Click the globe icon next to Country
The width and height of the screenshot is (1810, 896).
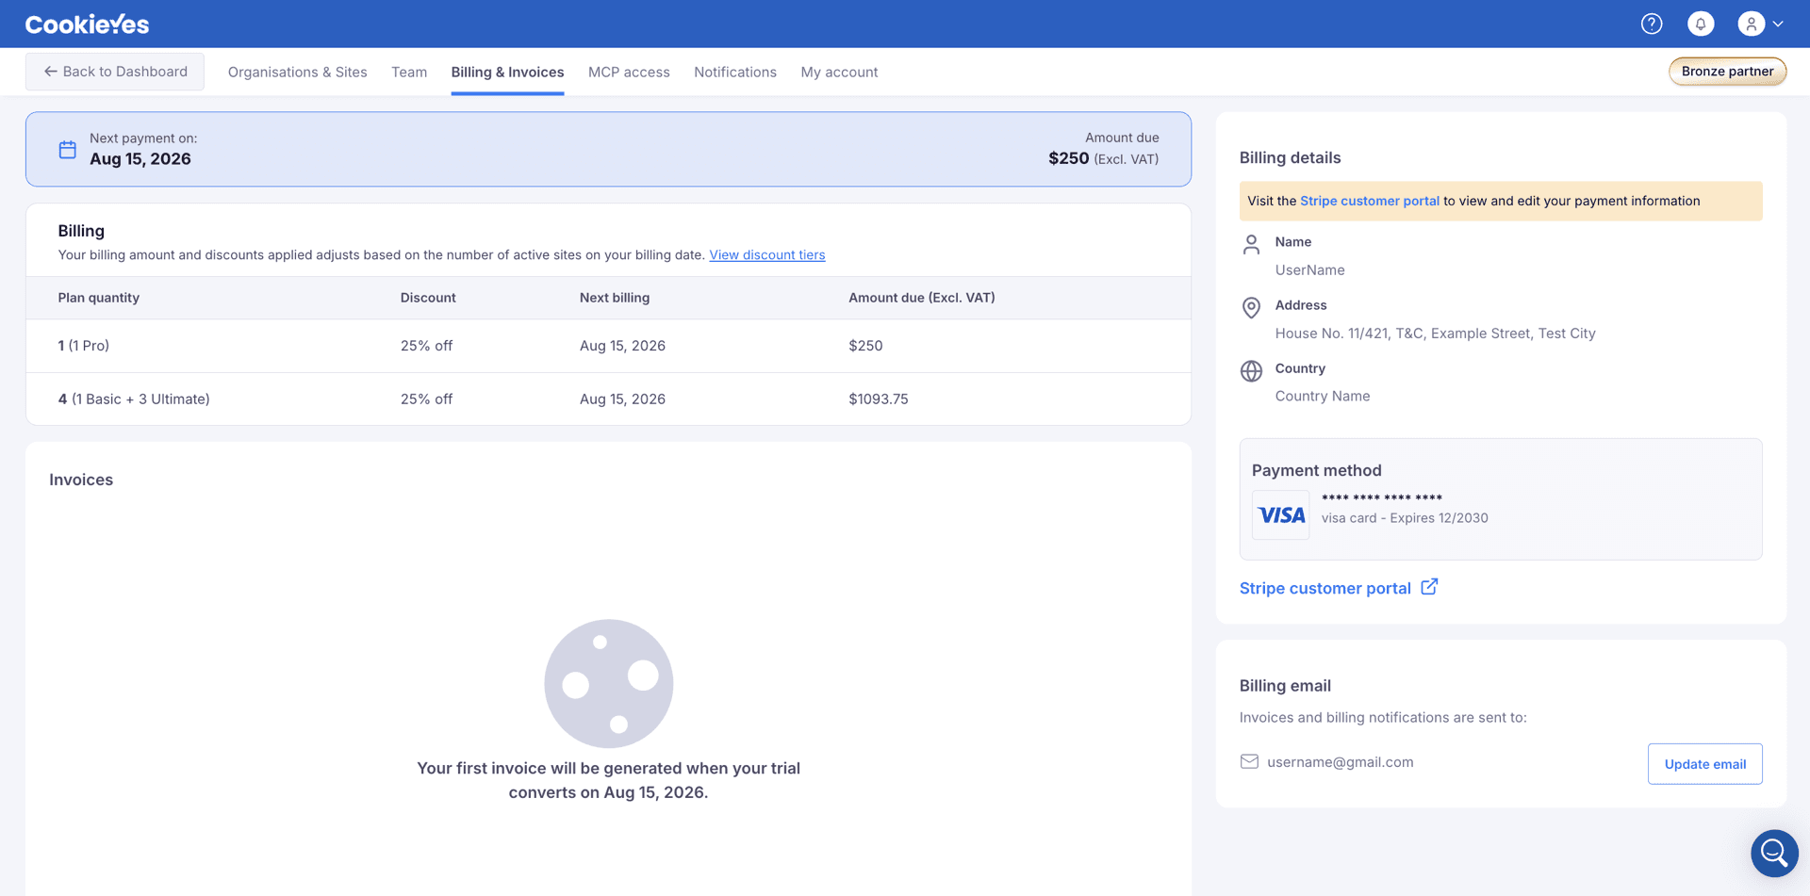pos(1251,371)
